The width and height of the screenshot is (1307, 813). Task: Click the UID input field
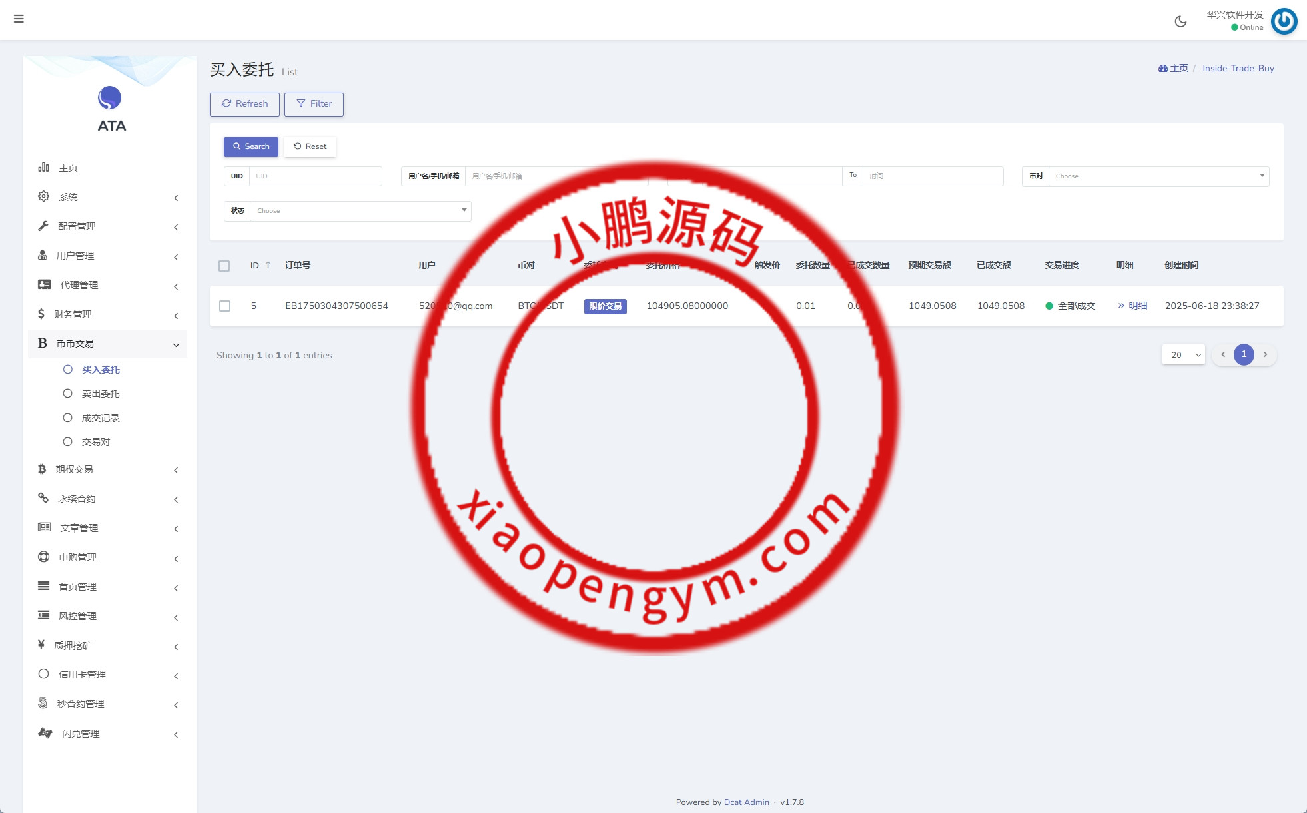pos(314,176)
